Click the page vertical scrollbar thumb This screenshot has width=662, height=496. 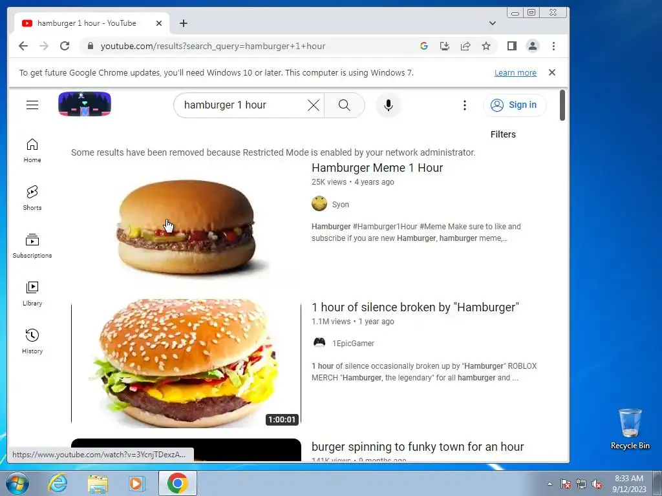(562, 105)
